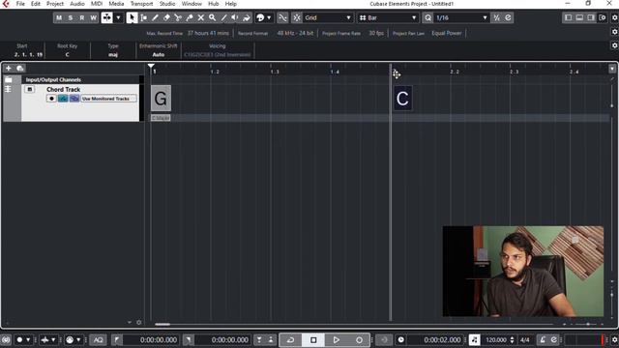
Task: Open the transport bar settings gear
Action: point(615,339)
